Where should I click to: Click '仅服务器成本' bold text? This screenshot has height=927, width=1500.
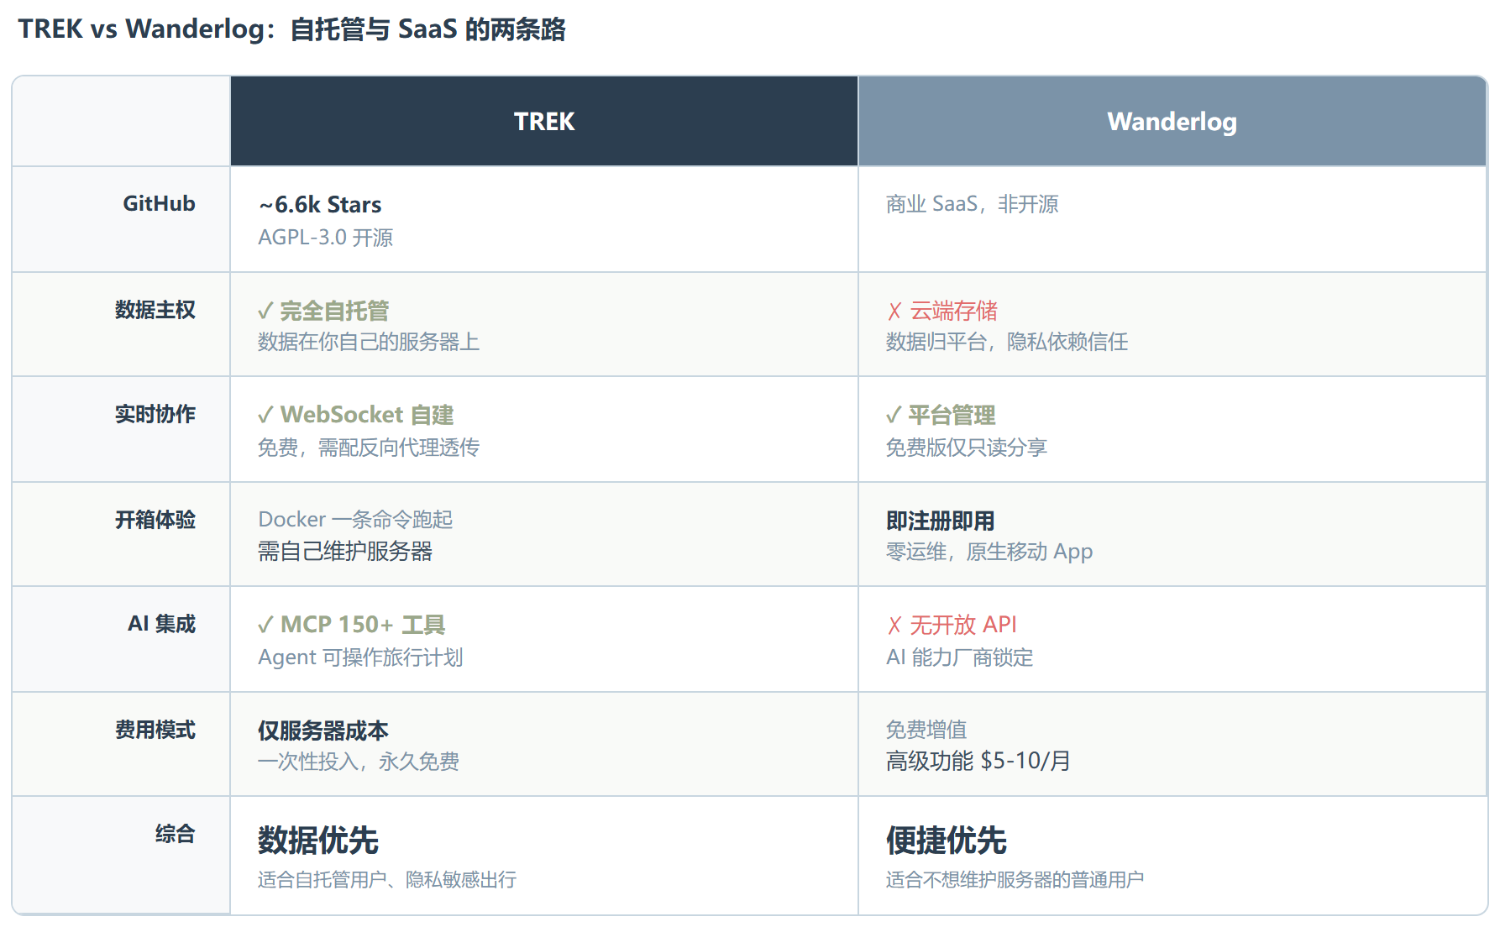coord(323,731)
